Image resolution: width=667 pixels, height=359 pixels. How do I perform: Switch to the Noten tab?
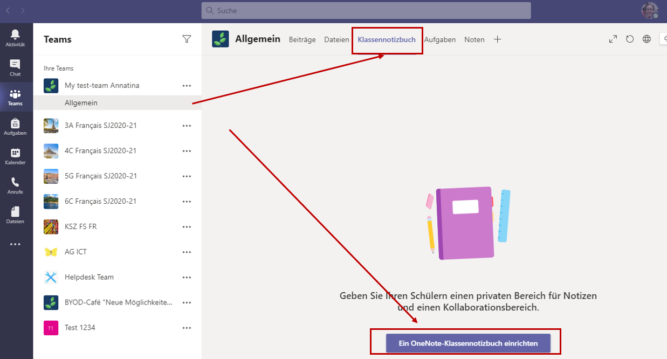tap(474, 40)
